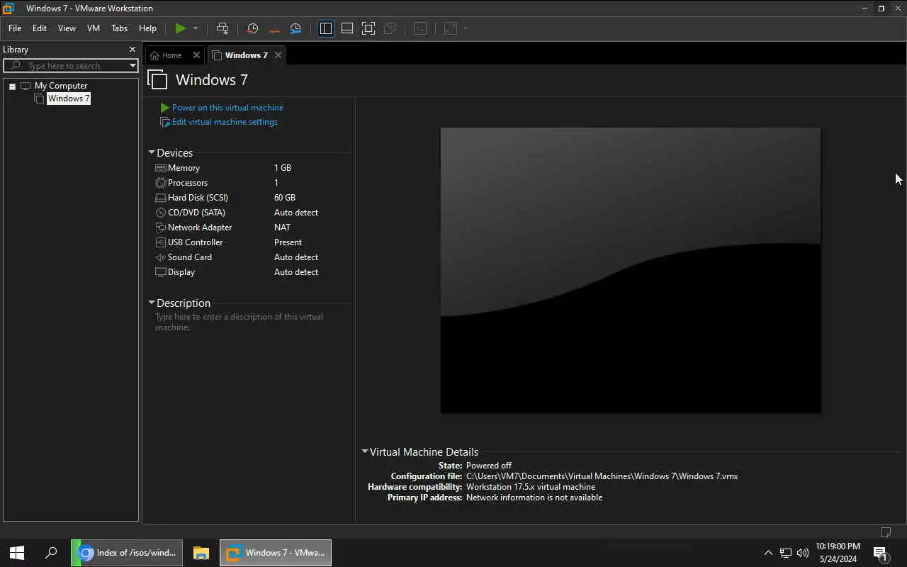Toggle the library sidebar view icon
The height and width of the screenshot is (567, 907).
click(x=326, y=28)
